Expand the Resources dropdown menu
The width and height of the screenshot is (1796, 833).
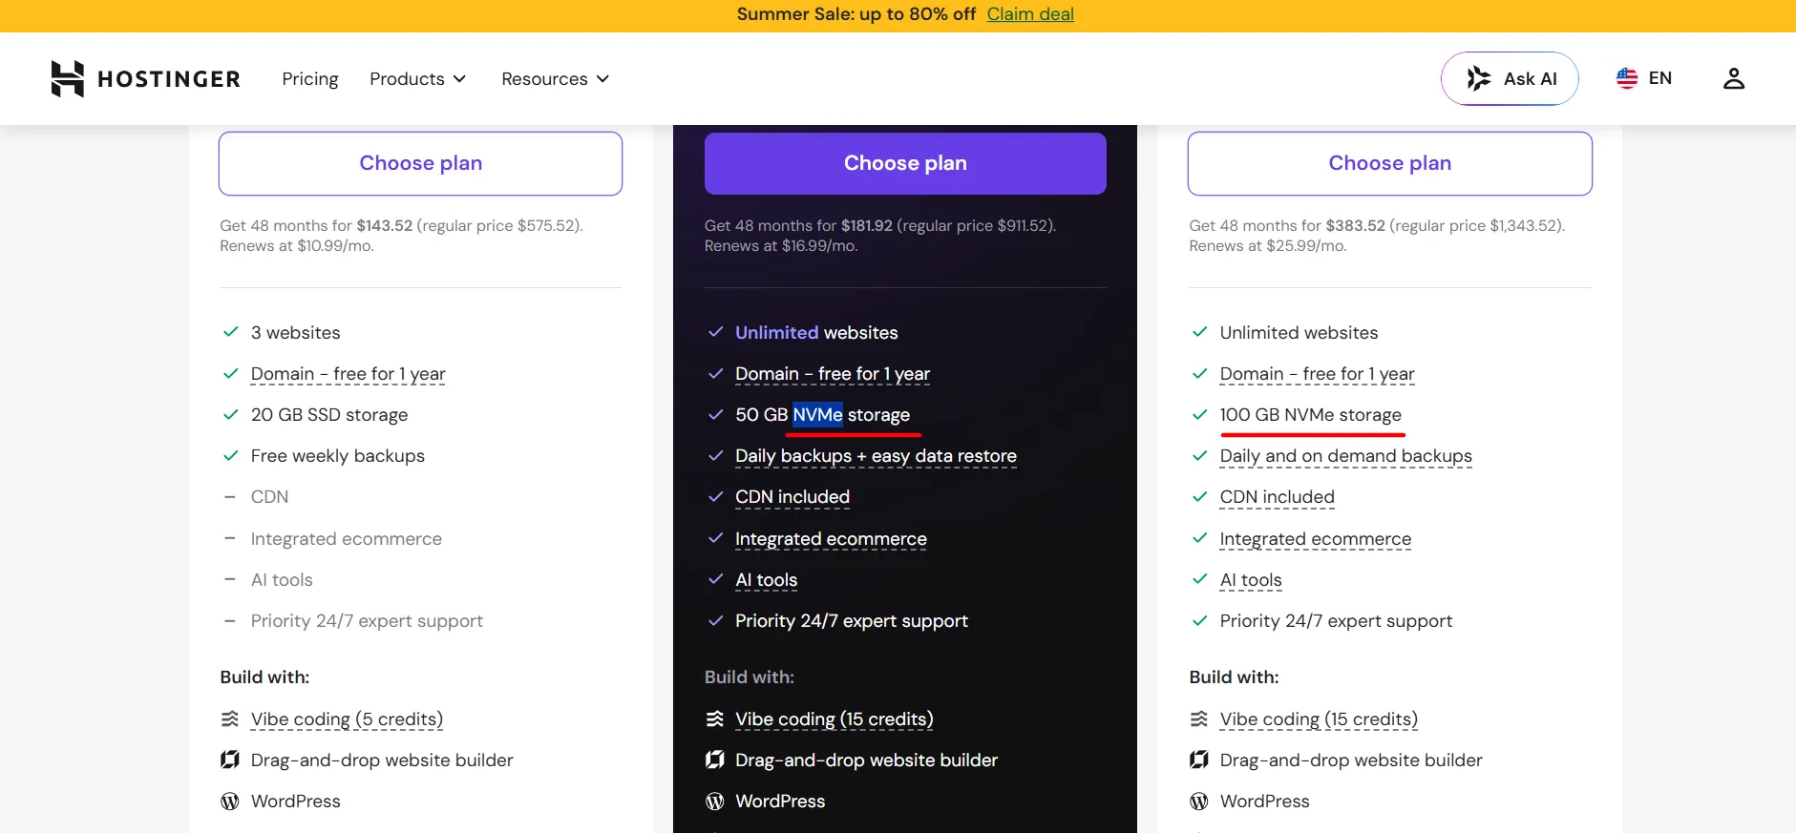coord(556,78)
